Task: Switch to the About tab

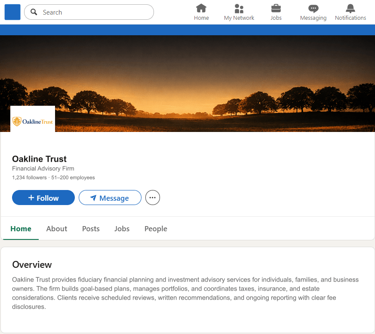Action: pos(57,229)
